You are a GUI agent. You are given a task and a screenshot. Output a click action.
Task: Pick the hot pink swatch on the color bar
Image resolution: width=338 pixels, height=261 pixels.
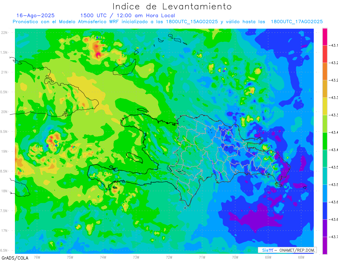point(325,37)
